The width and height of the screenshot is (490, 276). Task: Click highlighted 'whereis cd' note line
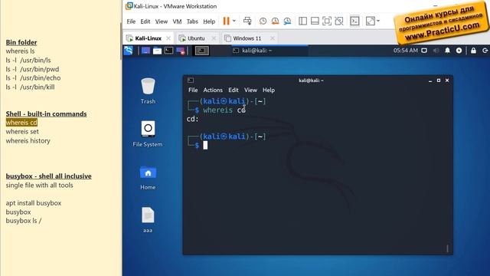click(21, 123)
